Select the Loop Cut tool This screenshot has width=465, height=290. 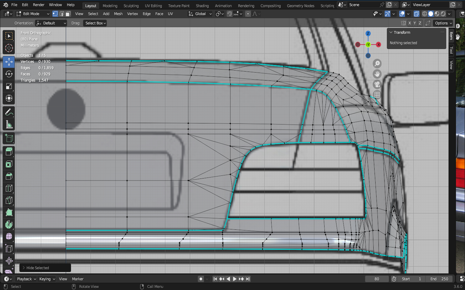[9, 188]
